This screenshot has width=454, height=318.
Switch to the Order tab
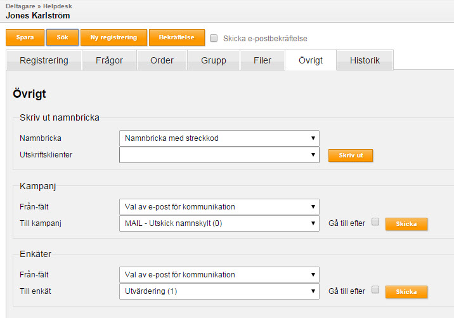pos(162,60)
